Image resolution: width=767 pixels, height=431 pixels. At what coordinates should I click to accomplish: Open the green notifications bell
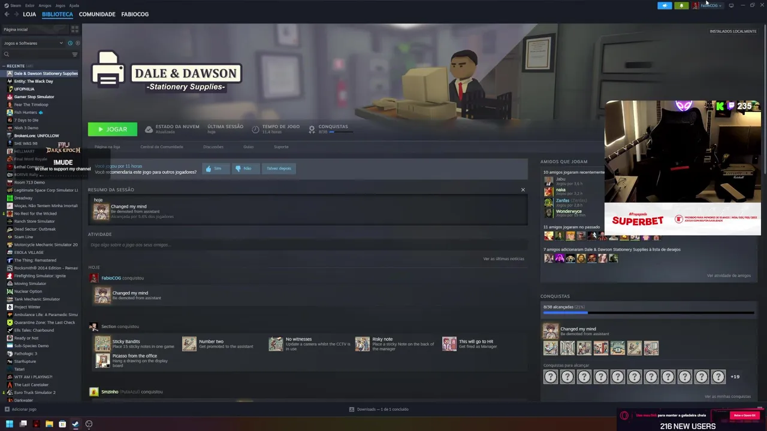pos(681,5)
